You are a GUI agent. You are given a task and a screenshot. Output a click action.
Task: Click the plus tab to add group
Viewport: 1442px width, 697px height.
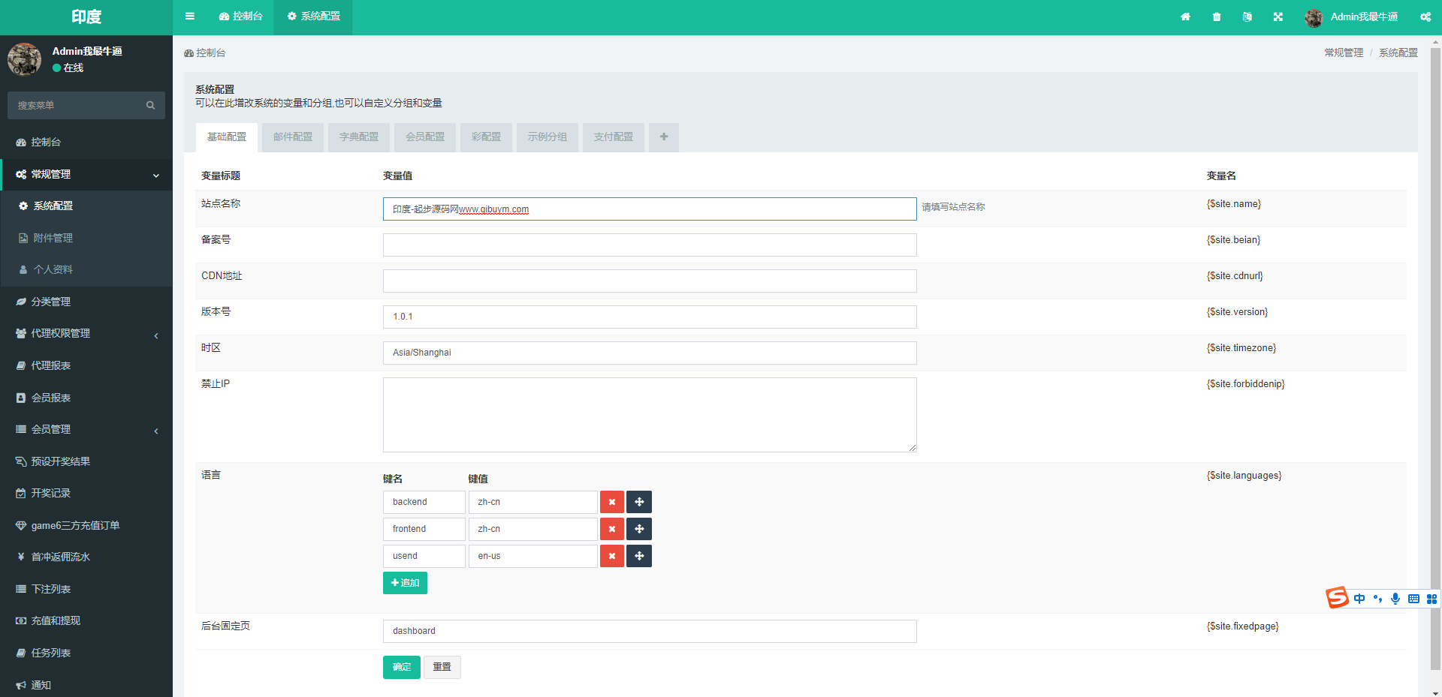tap(664, 137)
